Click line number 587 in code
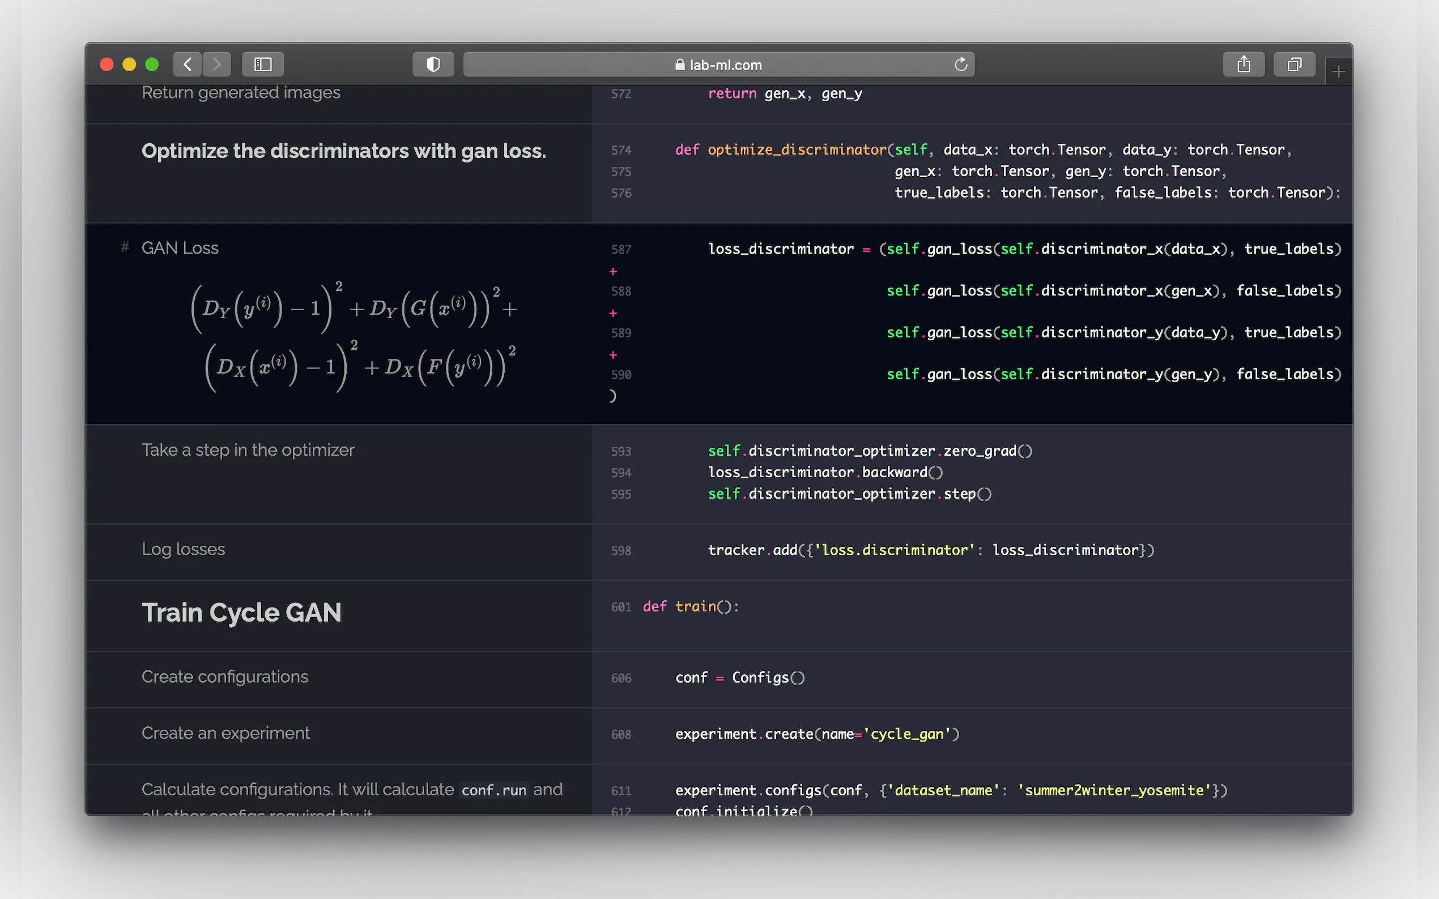Screen dimensions: 1439x899 point(620,250)
